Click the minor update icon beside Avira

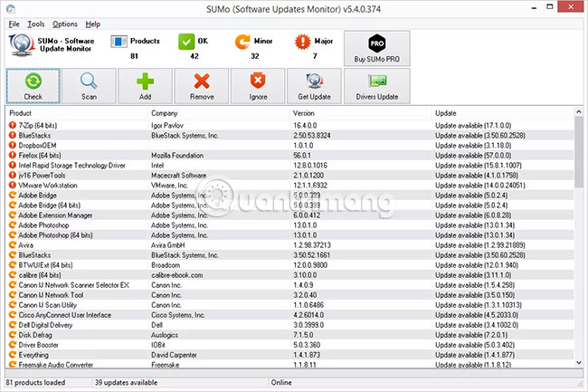click(x=13, y=245)
